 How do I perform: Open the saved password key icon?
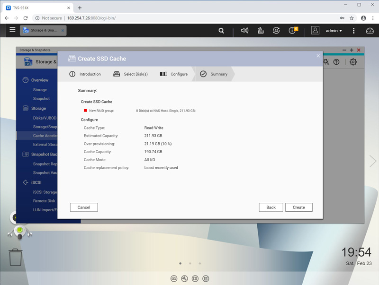(342, 18)
